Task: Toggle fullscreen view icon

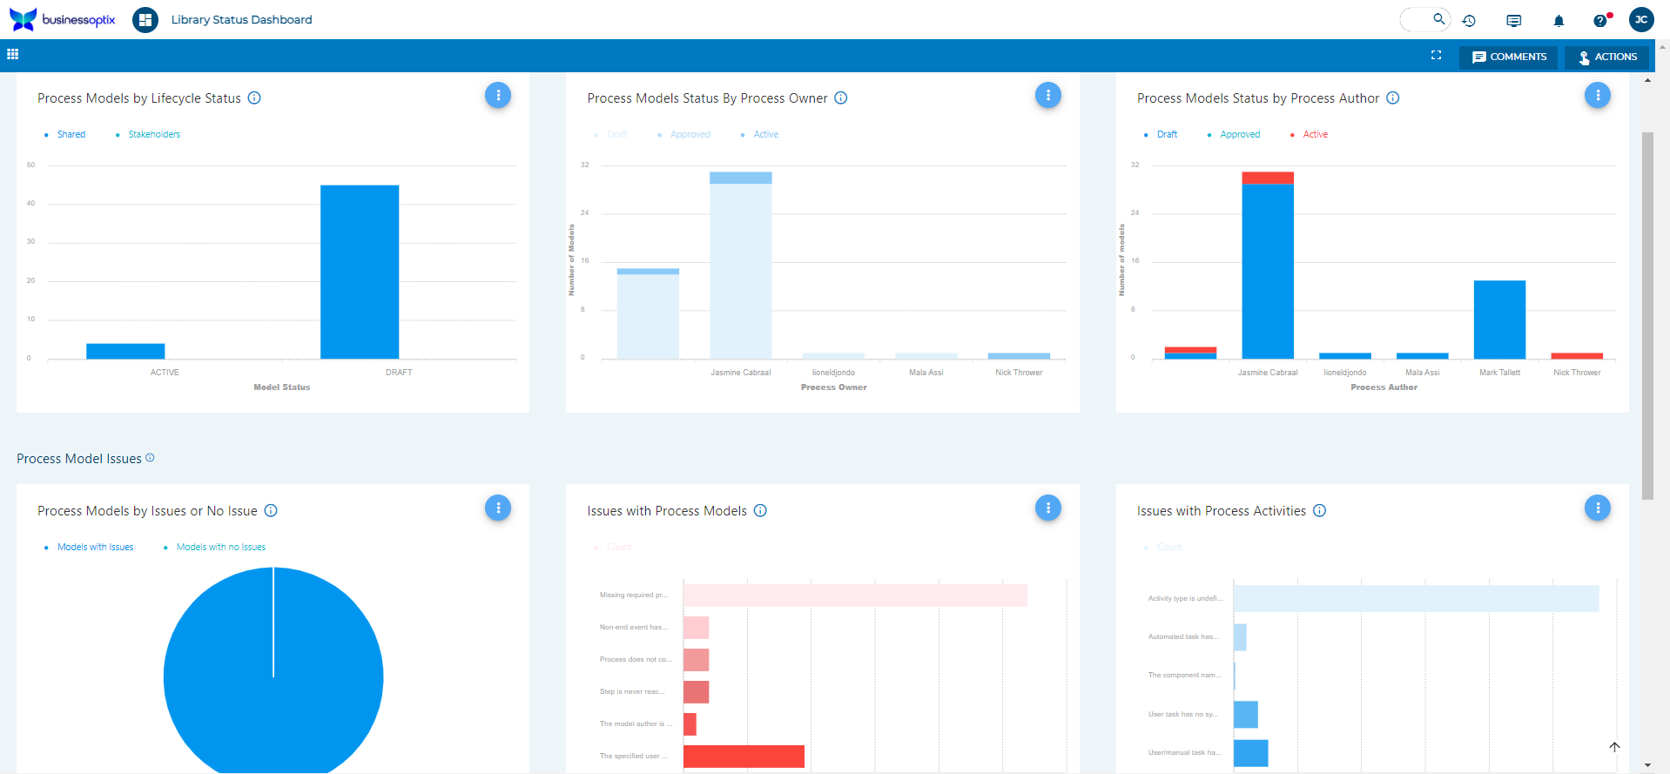Action: [1436, 55]
